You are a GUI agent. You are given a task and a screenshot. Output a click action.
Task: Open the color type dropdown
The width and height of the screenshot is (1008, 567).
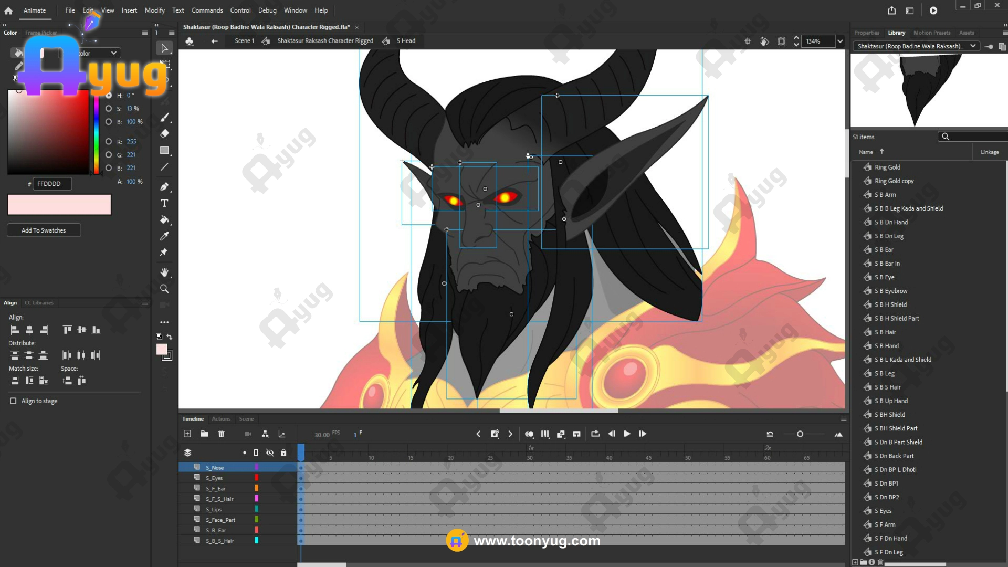pos(113,53)
